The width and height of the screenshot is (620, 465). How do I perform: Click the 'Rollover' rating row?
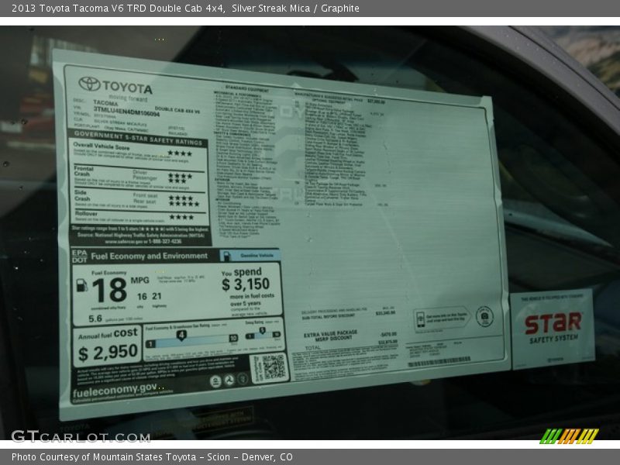point(139,217)
